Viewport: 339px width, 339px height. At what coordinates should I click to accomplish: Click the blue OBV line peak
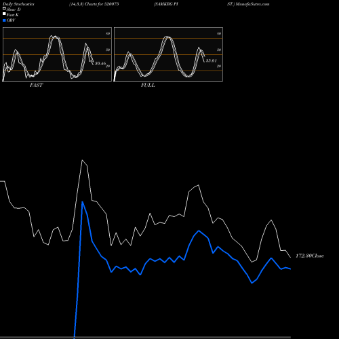click(83, 201)
